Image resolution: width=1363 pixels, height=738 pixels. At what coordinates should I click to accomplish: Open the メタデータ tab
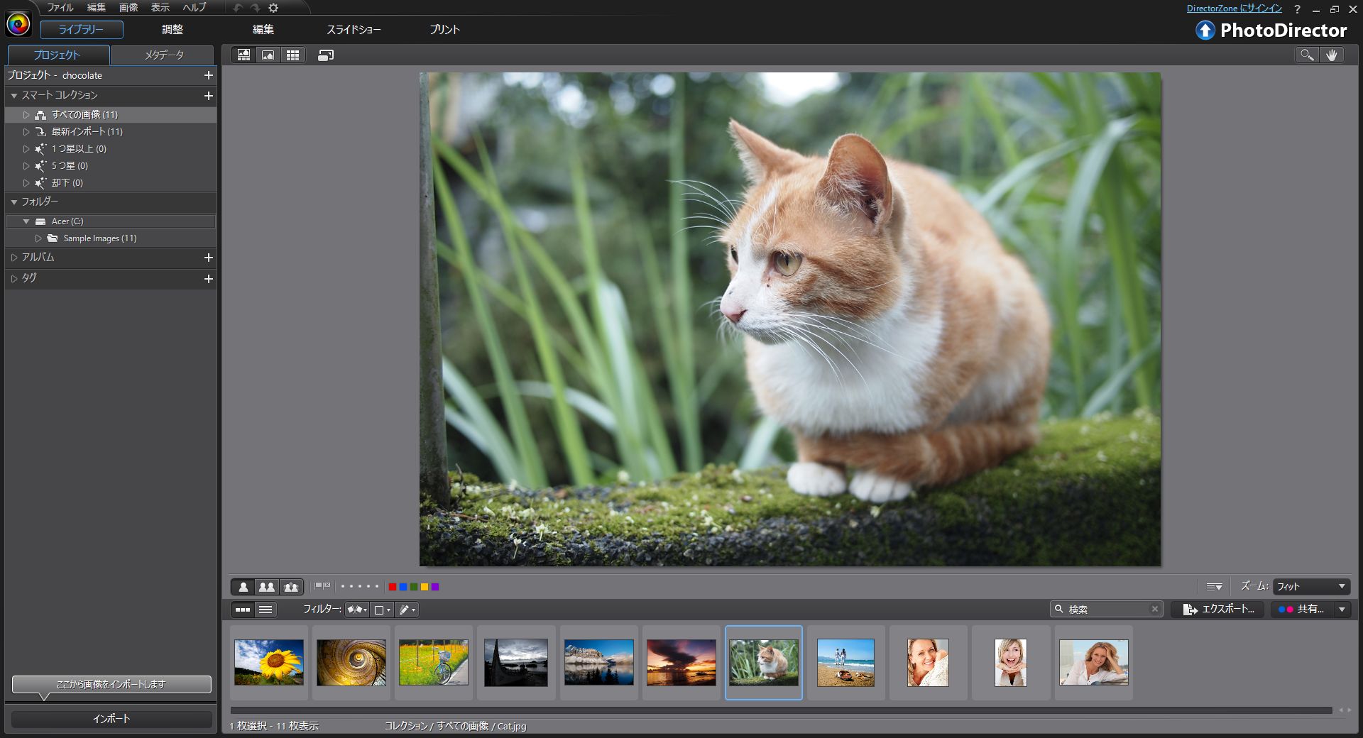pos(163,55)
